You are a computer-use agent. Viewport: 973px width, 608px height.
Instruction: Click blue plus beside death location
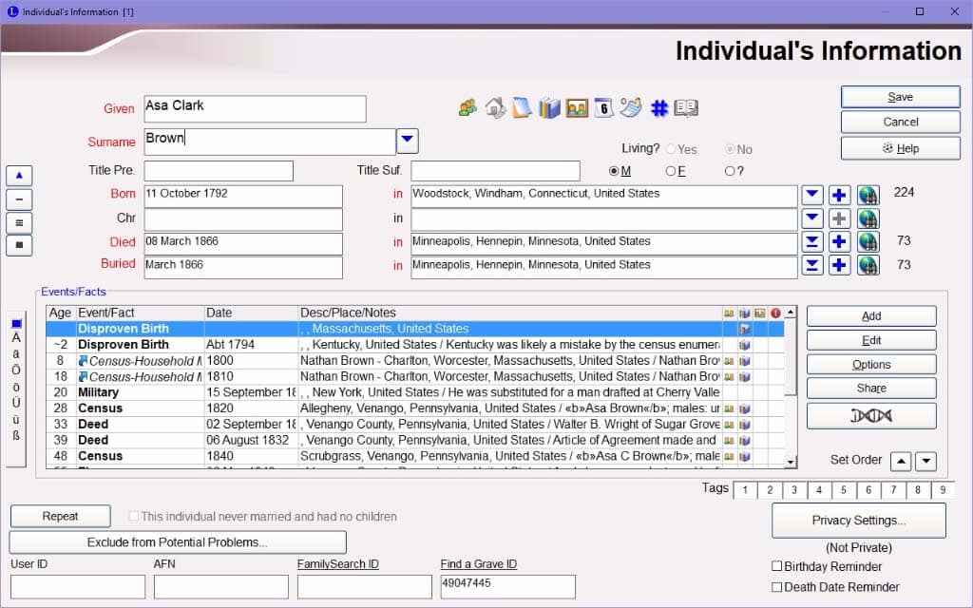[x=839, y=242]
